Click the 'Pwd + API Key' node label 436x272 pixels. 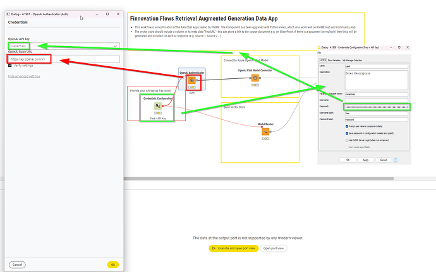click(158, 119)
